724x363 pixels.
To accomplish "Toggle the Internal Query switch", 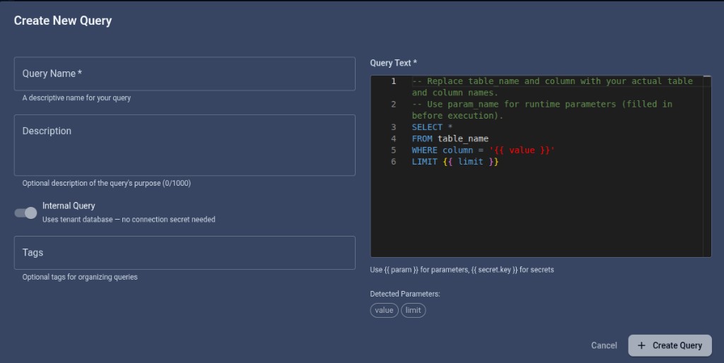I will (x=26, y=213).
